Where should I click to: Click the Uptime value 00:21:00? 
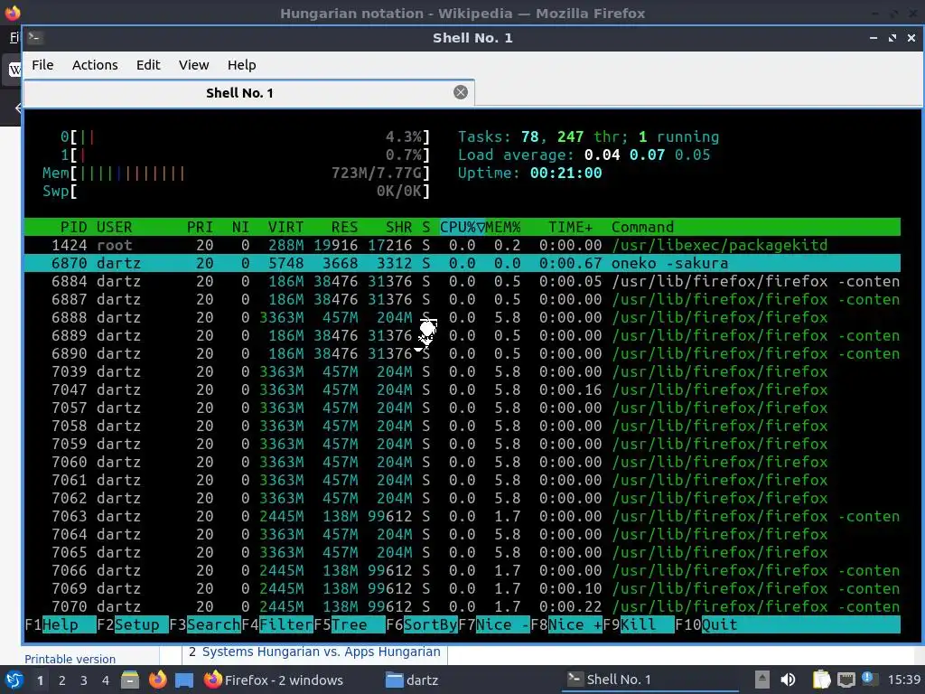(565, 173)
